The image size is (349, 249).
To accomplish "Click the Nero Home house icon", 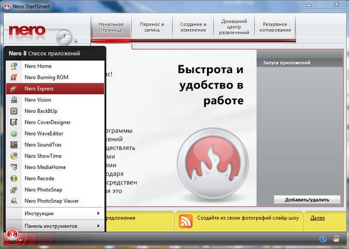I will pos(14,66).
